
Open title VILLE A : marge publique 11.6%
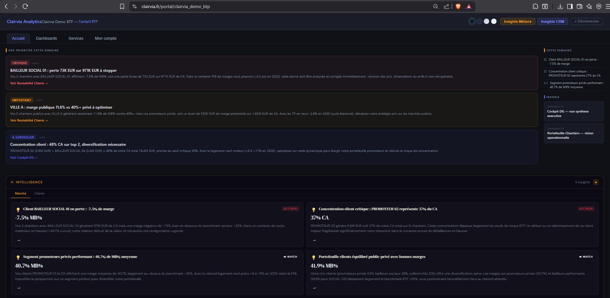click(x=61, y=107)
